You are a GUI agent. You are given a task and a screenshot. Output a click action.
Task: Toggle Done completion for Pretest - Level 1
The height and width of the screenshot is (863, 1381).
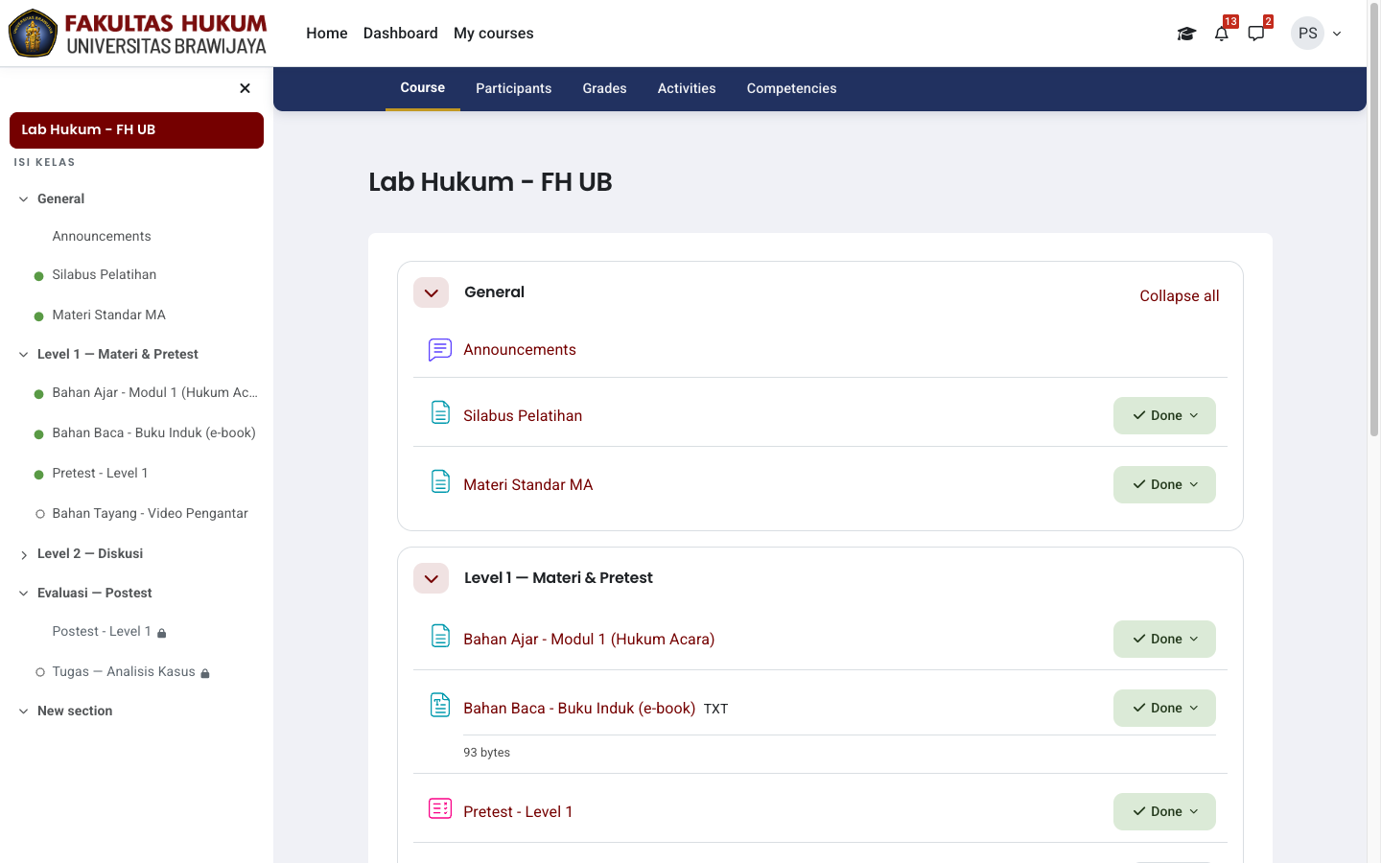point(1164,811)
